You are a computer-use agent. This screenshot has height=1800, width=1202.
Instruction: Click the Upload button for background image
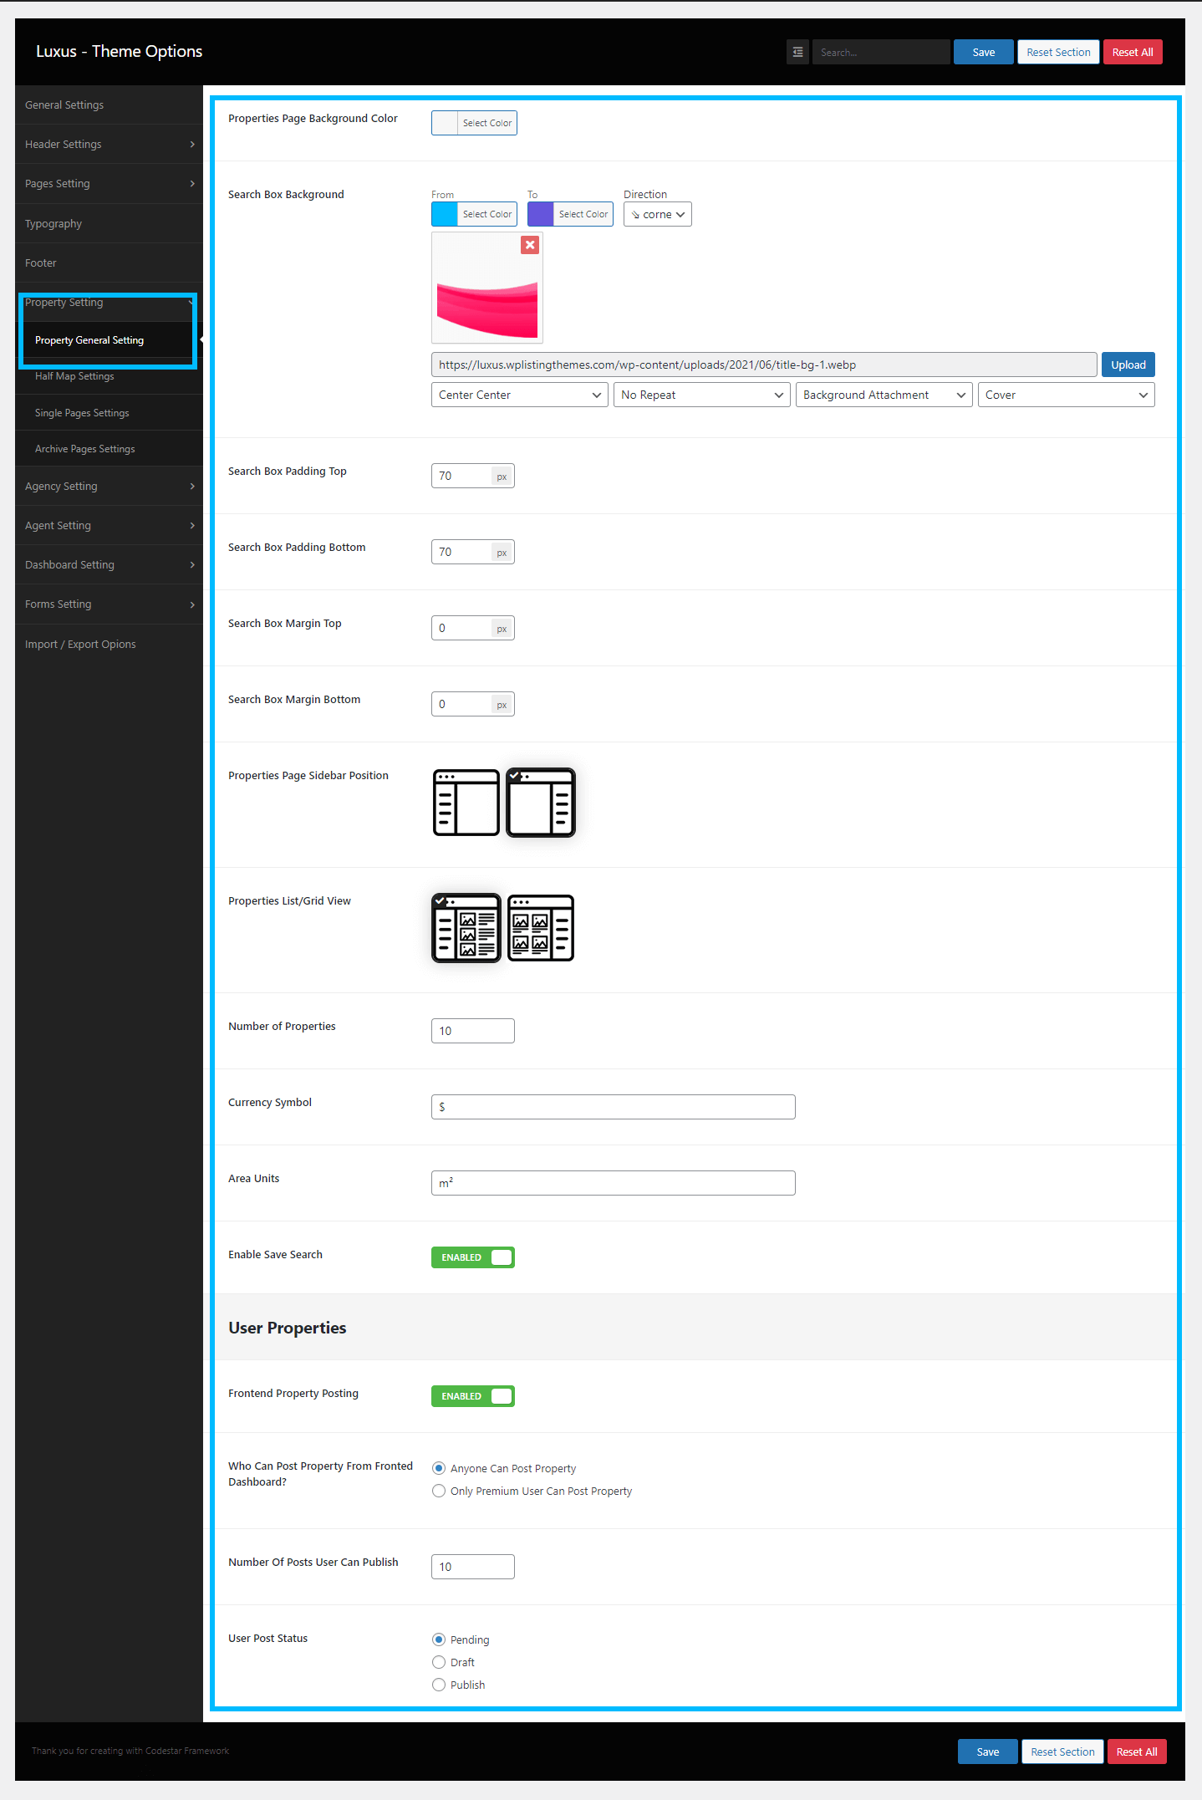coord(1128,365)
